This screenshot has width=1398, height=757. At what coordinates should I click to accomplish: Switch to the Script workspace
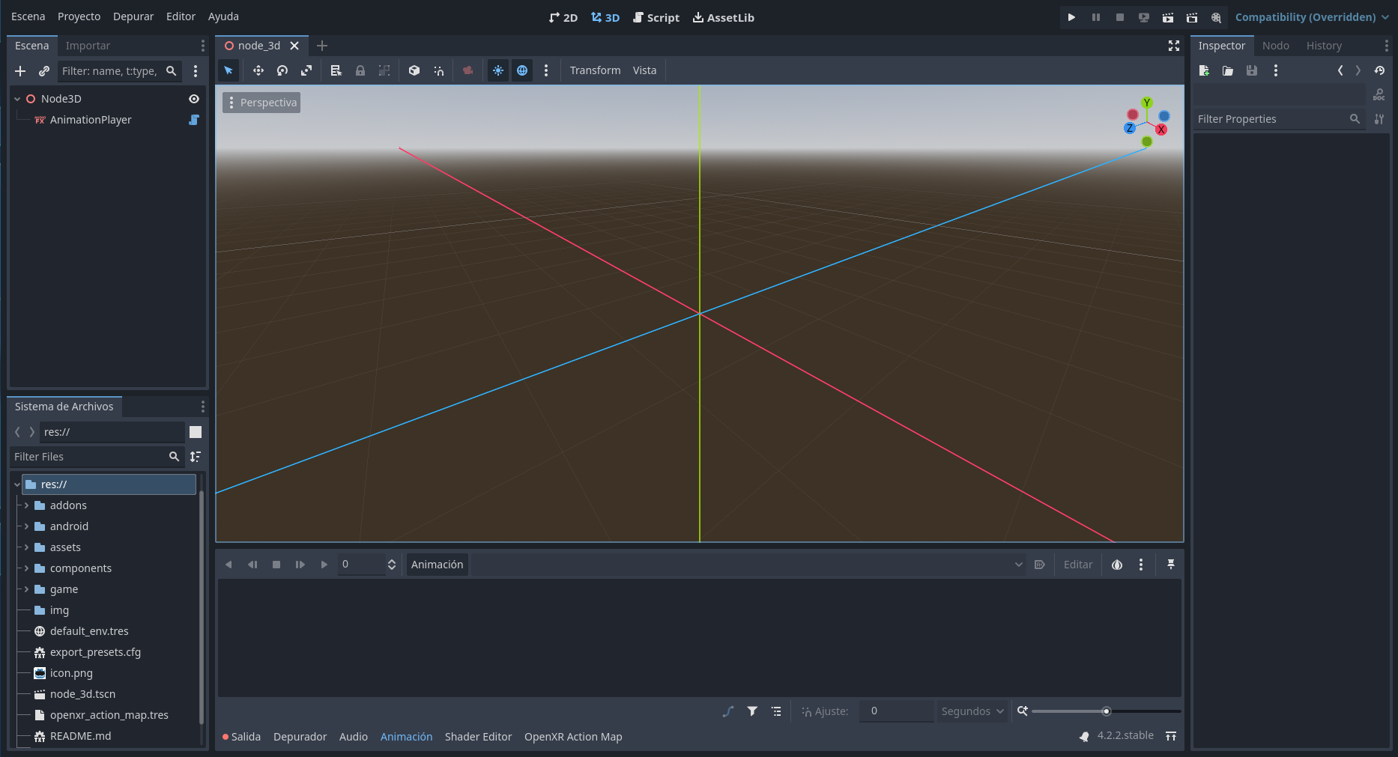[x=656, y=17]
